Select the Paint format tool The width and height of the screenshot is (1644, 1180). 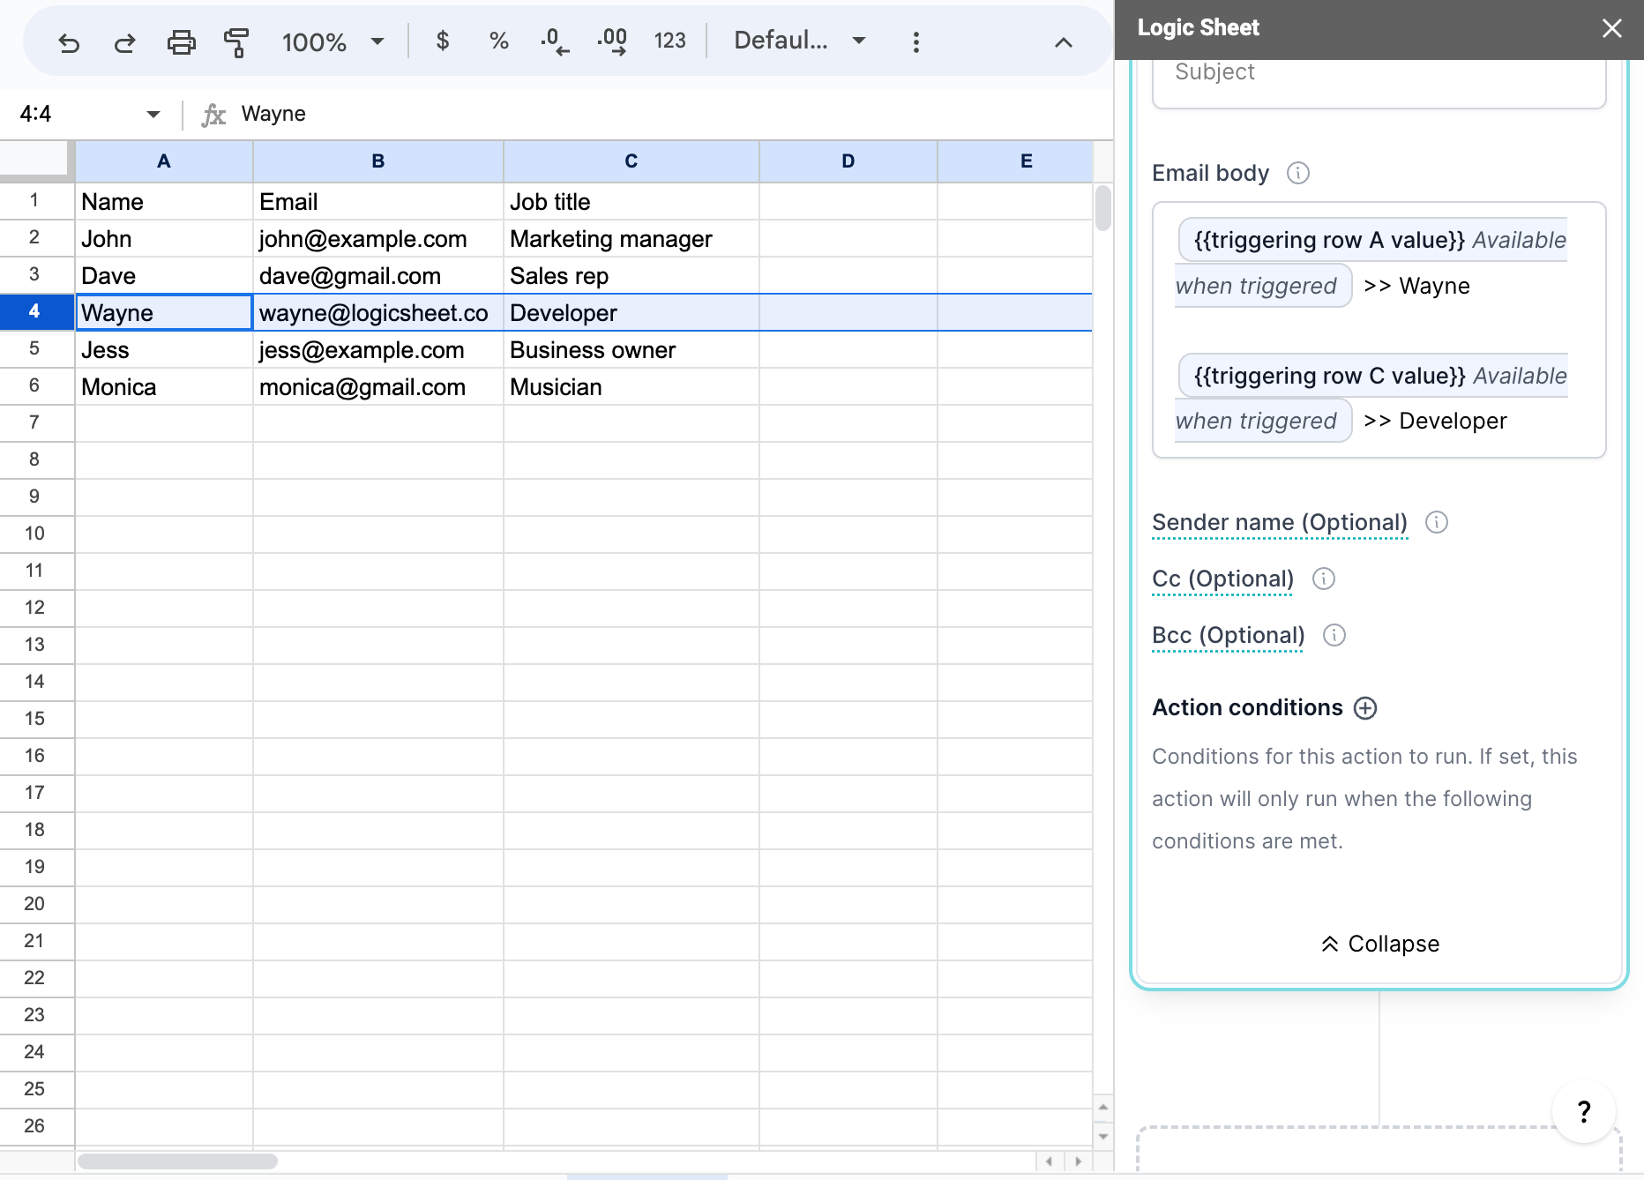(235, 41)
